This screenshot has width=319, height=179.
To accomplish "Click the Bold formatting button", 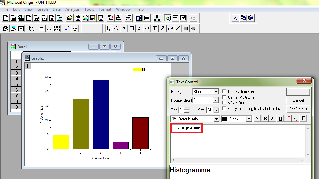I will 265,119.
